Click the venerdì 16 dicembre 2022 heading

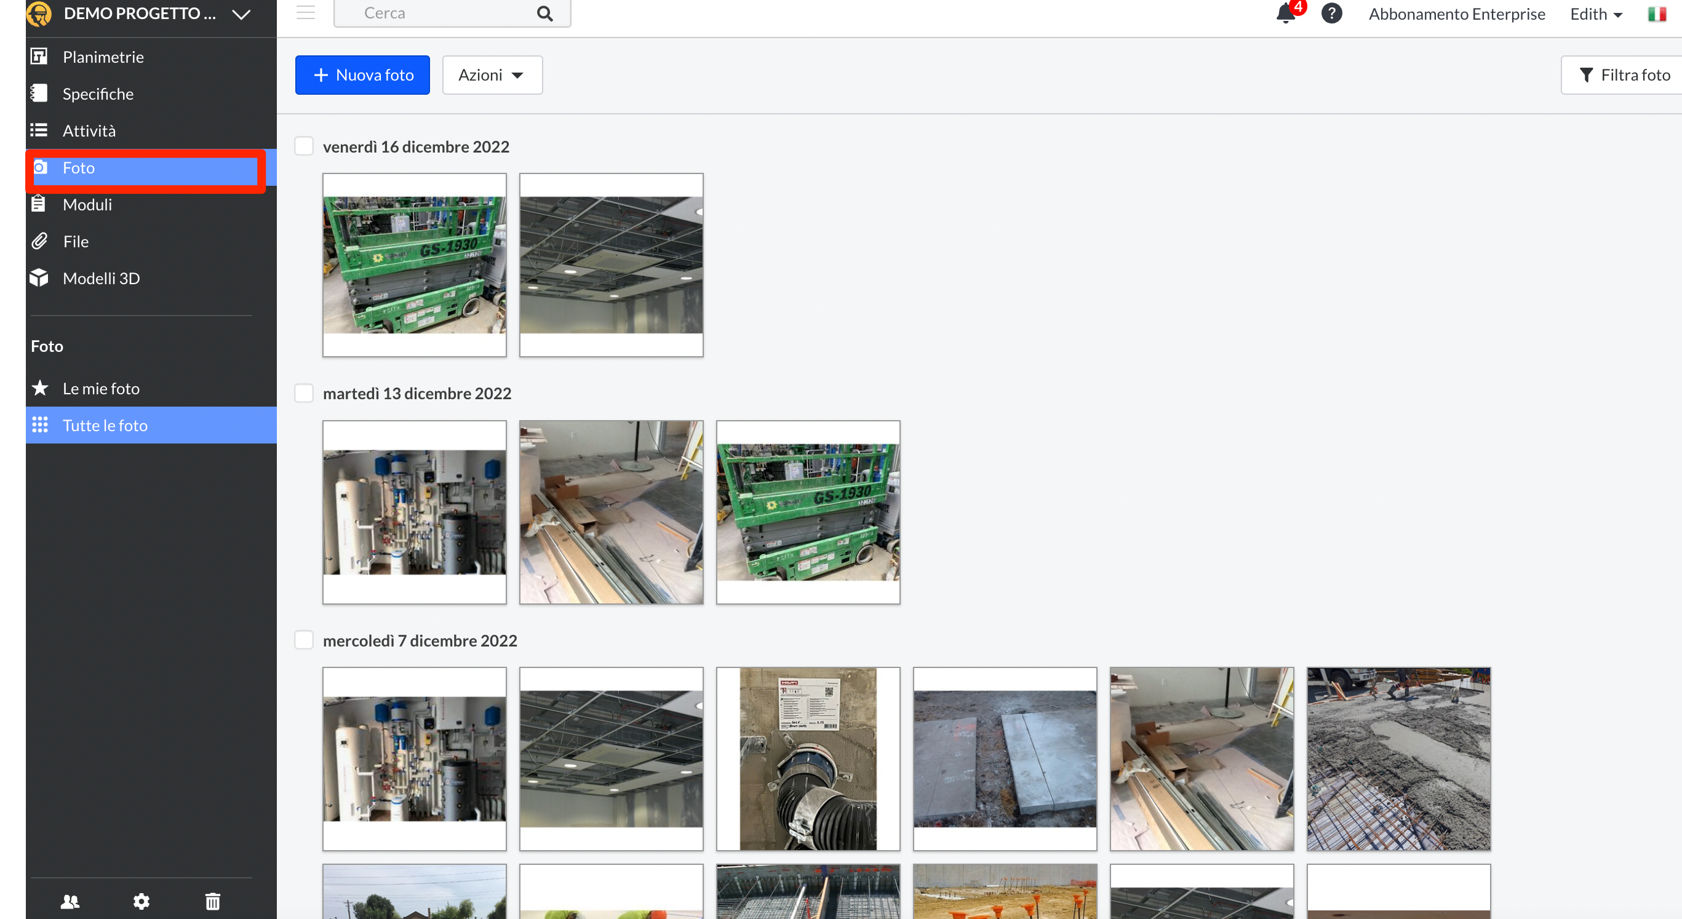(x=416, y=147)
